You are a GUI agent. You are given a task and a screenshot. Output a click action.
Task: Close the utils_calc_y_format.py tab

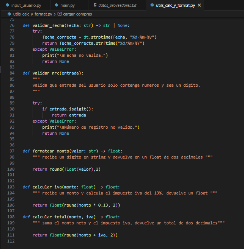(x=199, y=5)
